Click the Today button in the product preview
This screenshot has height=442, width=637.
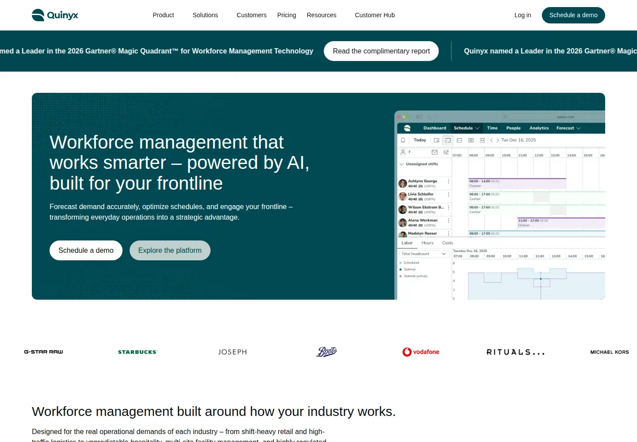click(x=420, y=140)
